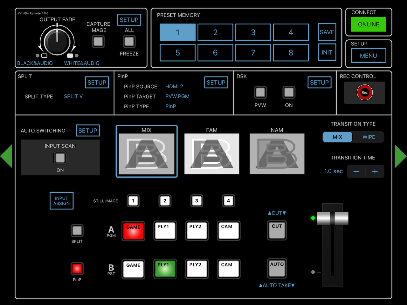The height and width of the screenshot is (305, 407).
Task: Click the BLACK&AUDIO fade indicator
Action: click(35, 63)
